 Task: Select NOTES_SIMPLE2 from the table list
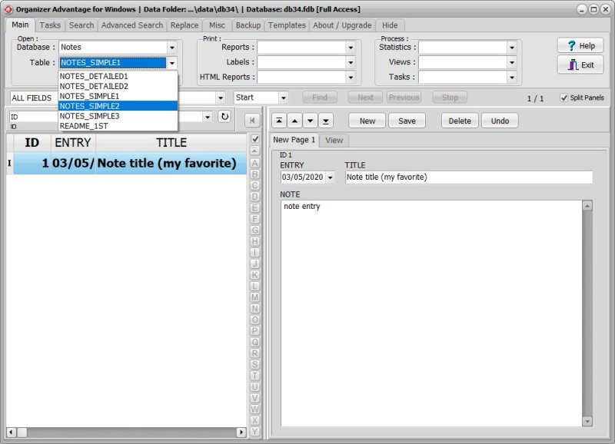118,106
